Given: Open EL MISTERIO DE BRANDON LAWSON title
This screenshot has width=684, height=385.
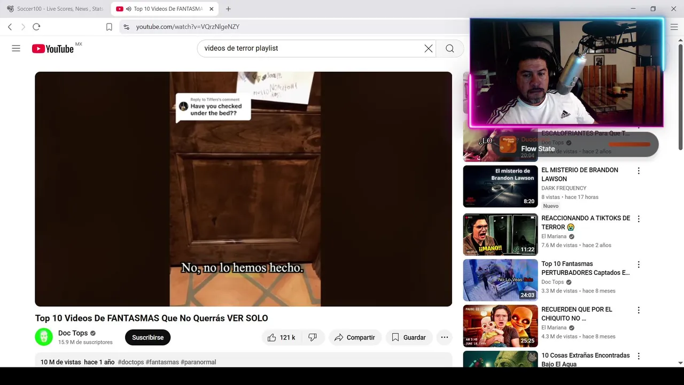Looking at the screenshot, I should 580,174.
